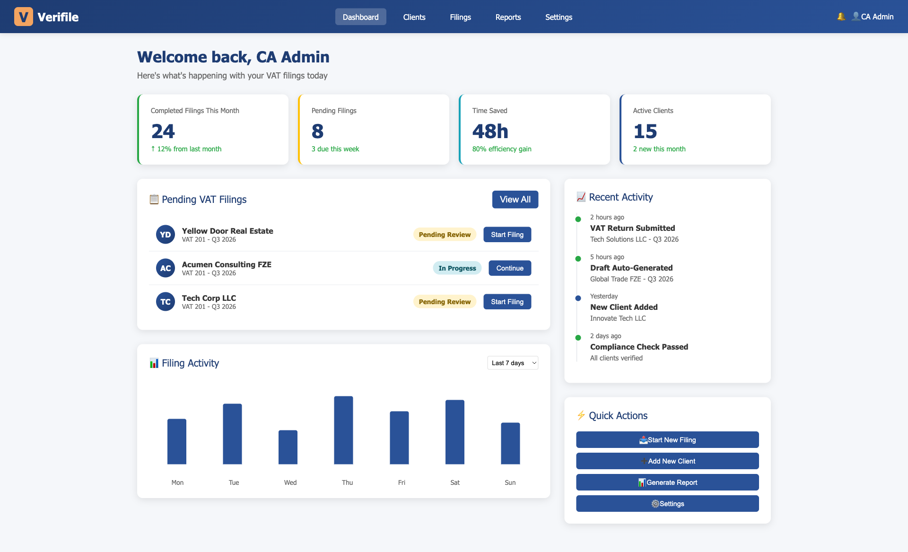Click Tech Corp's Pending Review badge

(x=445, y=302)
